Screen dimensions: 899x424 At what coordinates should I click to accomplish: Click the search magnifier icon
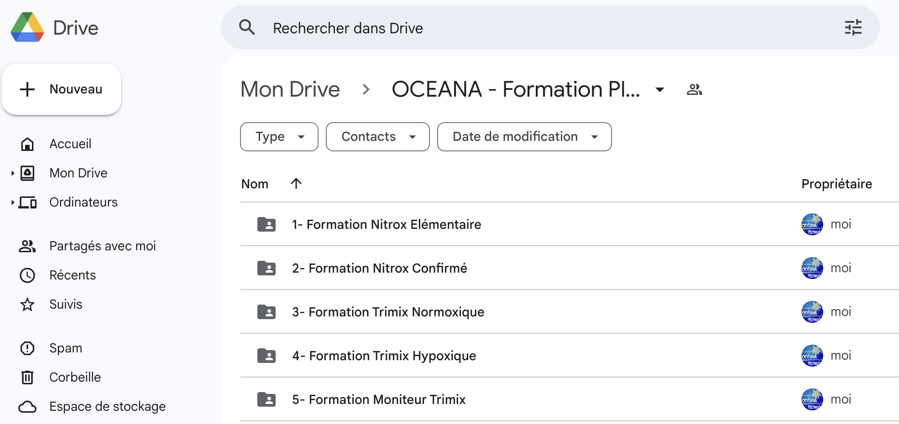point(247,27)
